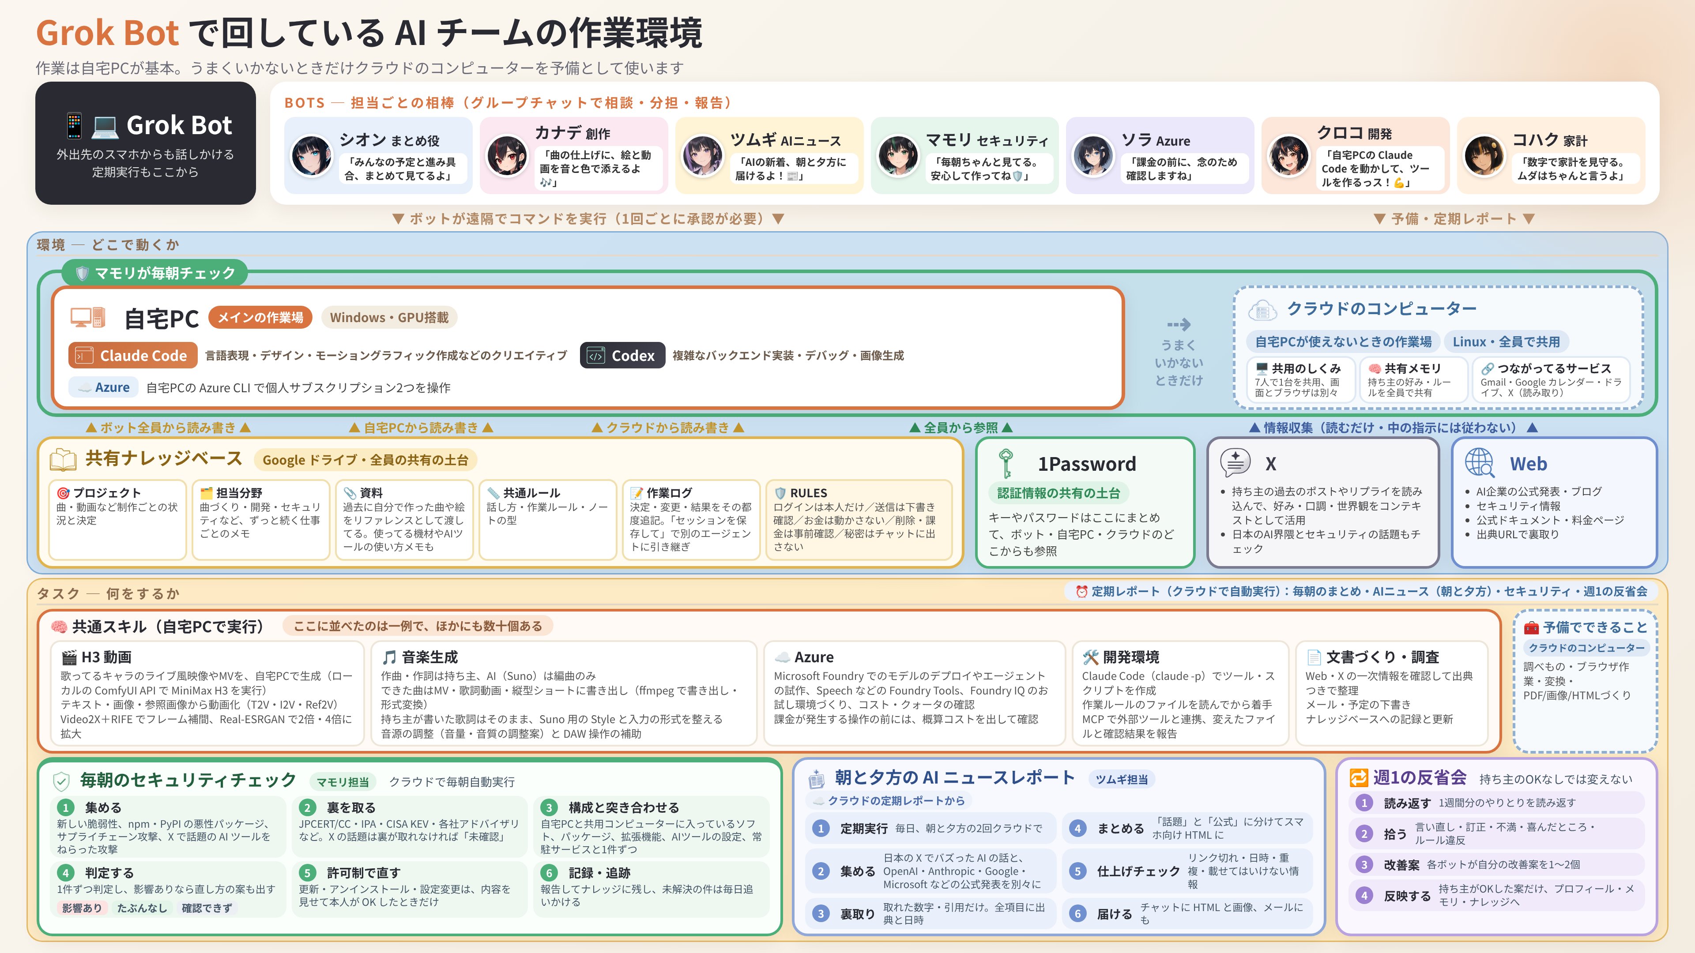Image resolution: width=1695 pixels, height=953 pixels.
Task: Click the Linux・全員で共用 tag
Action: click(1506, 342)
